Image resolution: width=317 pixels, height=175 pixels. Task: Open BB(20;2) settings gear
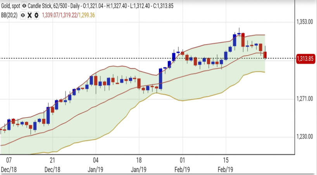tap(36, 15)
